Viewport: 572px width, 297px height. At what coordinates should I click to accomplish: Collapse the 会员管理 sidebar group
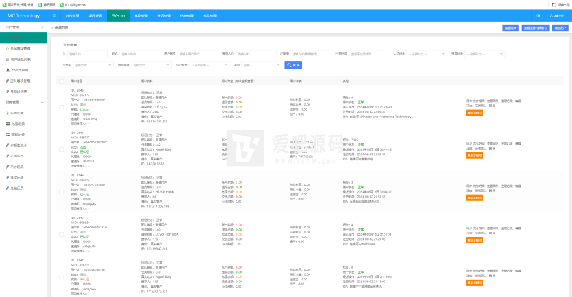(23, 27)
